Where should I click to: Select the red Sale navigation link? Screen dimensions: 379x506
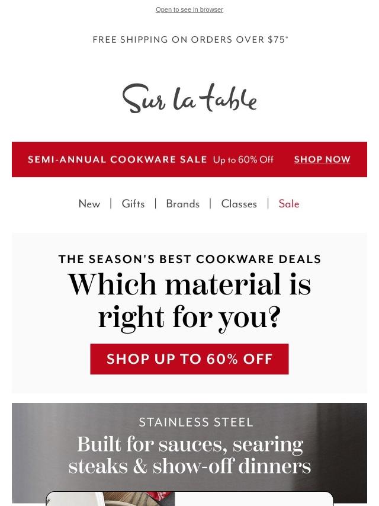(289, 204)
